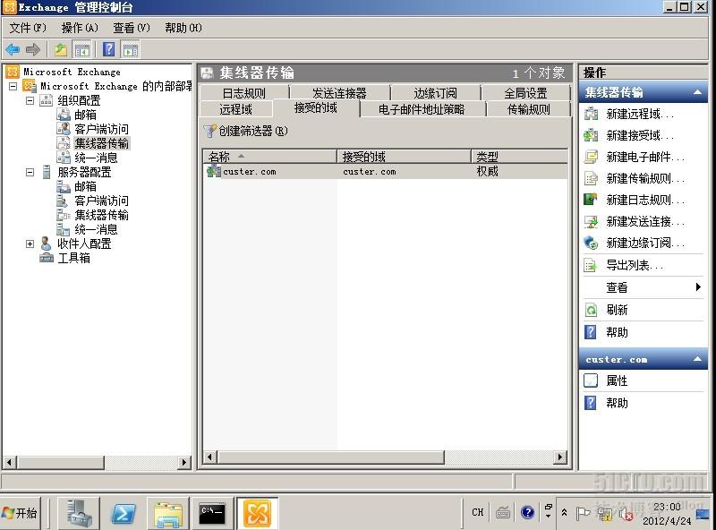
Task: Click the 刷新 refresh icon
Action: pyautogui.click(x=591, y=311)
